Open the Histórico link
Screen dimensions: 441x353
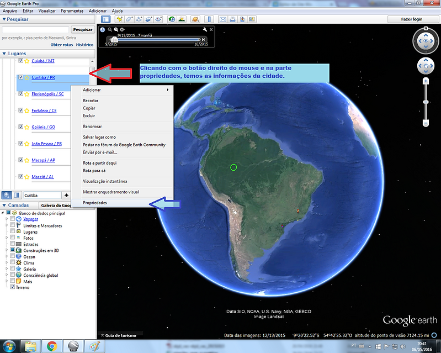point(84,45)
